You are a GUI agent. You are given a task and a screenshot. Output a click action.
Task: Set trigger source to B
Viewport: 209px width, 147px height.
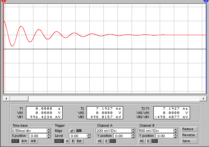[73, 141]
